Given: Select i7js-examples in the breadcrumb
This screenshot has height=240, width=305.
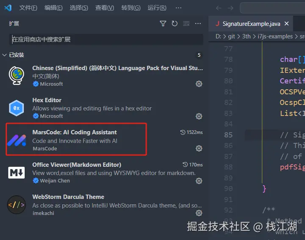Looking at the screenshot, I should pyautogui.click(x=275, y=36).
